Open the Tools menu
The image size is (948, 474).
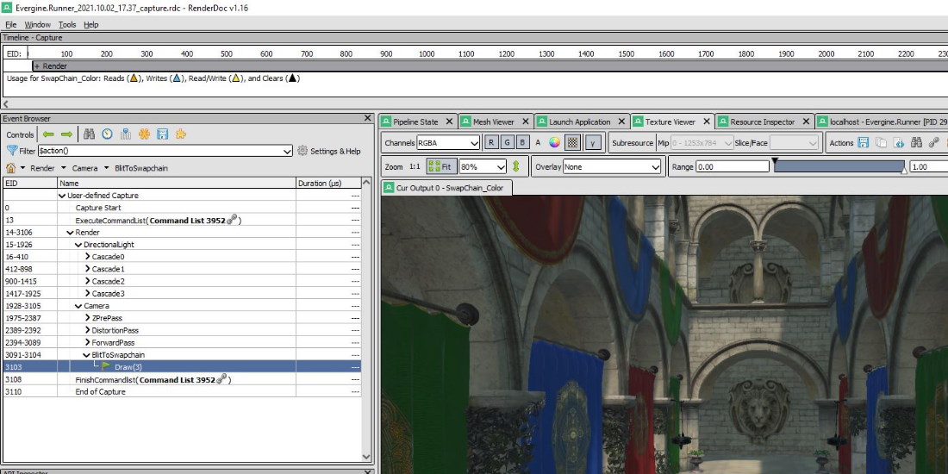[x=67, y=25]
